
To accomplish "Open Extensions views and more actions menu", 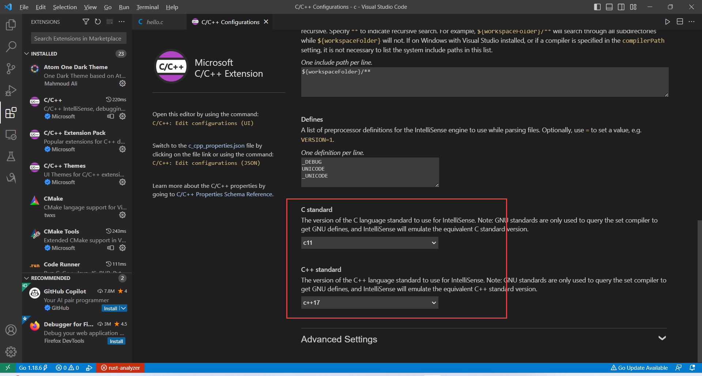I will (122, 22).
